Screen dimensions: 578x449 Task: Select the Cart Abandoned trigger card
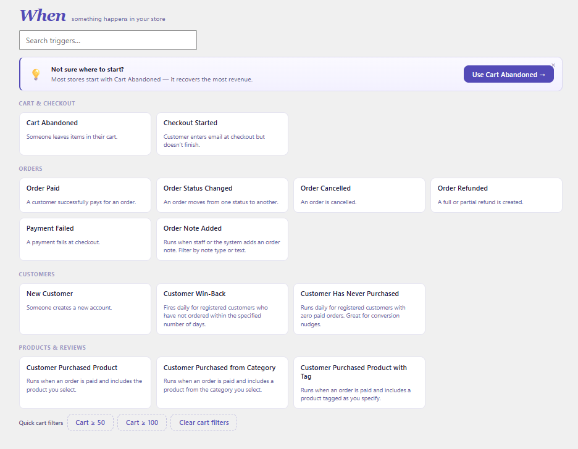pyautogui.click(x=85, y=134)
